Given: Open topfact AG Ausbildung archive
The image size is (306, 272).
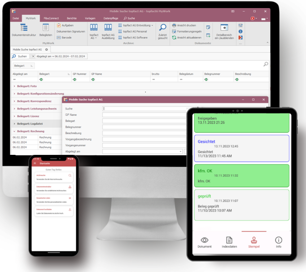Looking at the screenshot, I should point(108,29).
